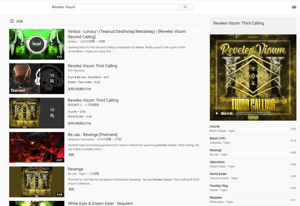300x206 pixels.
Task: Play Crucify 3:33 in Third Calling result
Action: (x=77, y=112)
